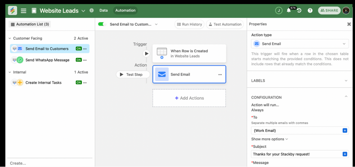Screen dimensions: 355x167
Task: Open the info icon next to Website Leads
Action: tap(92, 10)
